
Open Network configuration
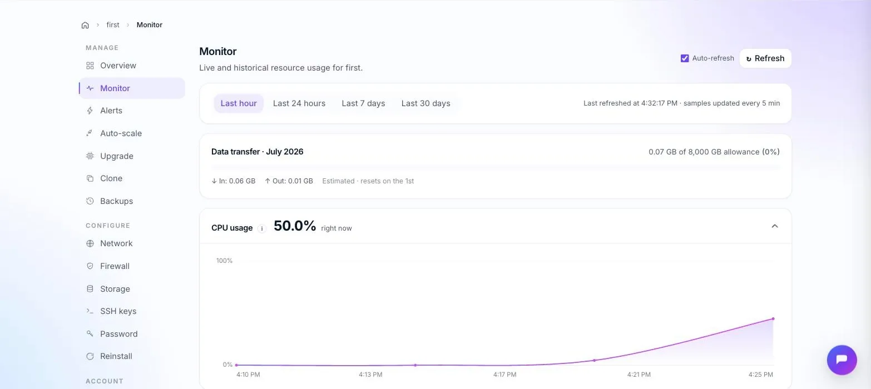[x=132, y=243]
